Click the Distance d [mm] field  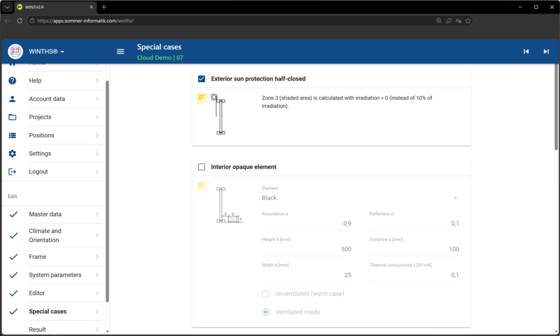[x=415, y=249]
